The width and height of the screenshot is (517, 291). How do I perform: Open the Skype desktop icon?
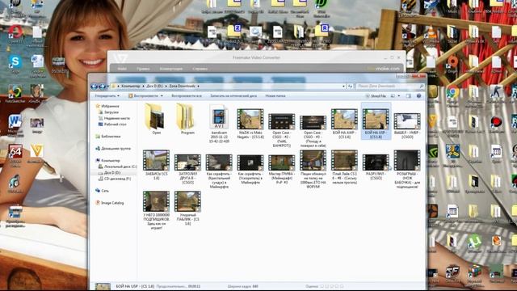pyautogui.click(x=15, y=63)
